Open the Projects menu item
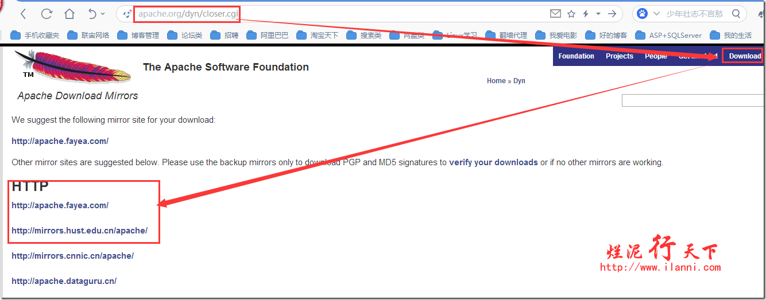This screenshot has width=766, height=300. point(619,56)
